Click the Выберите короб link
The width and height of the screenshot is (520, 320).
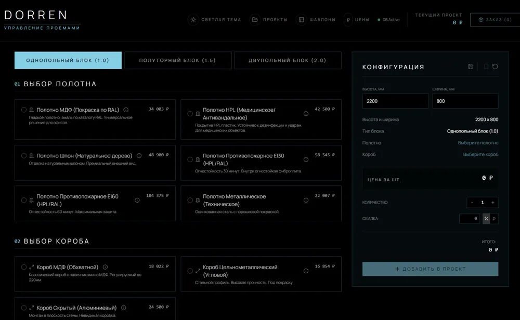tap(480, 154)
